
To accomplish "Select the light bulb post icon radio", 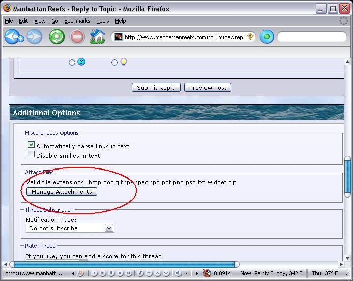I will pos(114,62).
